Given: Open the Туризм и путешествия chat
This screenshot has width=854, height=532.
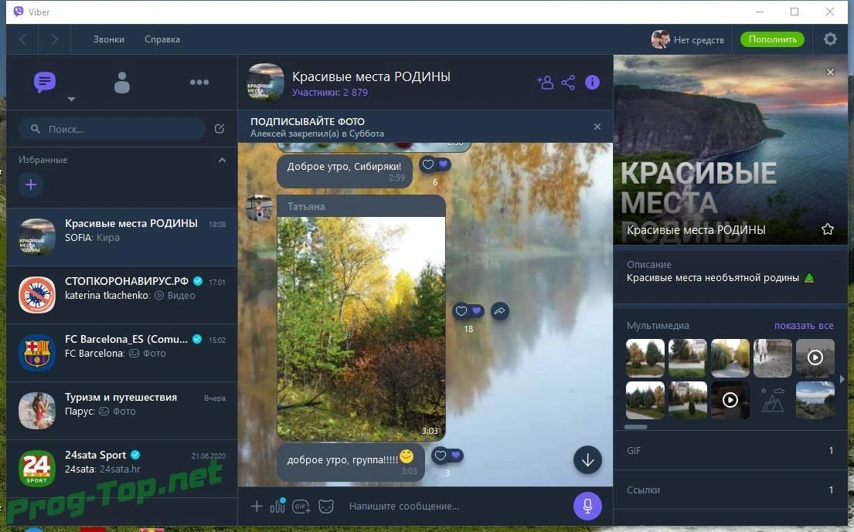Looking at the screenshot, I should click(122, 411).
